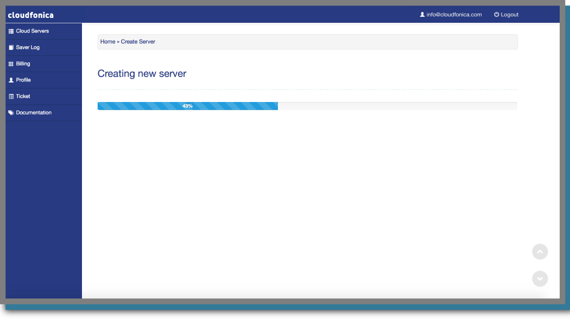The image size is (570, 319).
Task: Click the Logout text link
Action: tap(509, 15)
